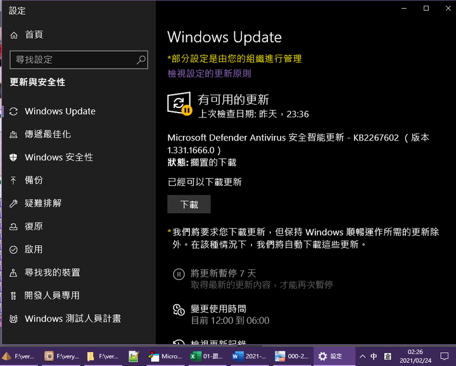This screenshot has width=456, height=366.
Task: Click the wrench icon for 疑難排解
Action: tap(13, 203)
